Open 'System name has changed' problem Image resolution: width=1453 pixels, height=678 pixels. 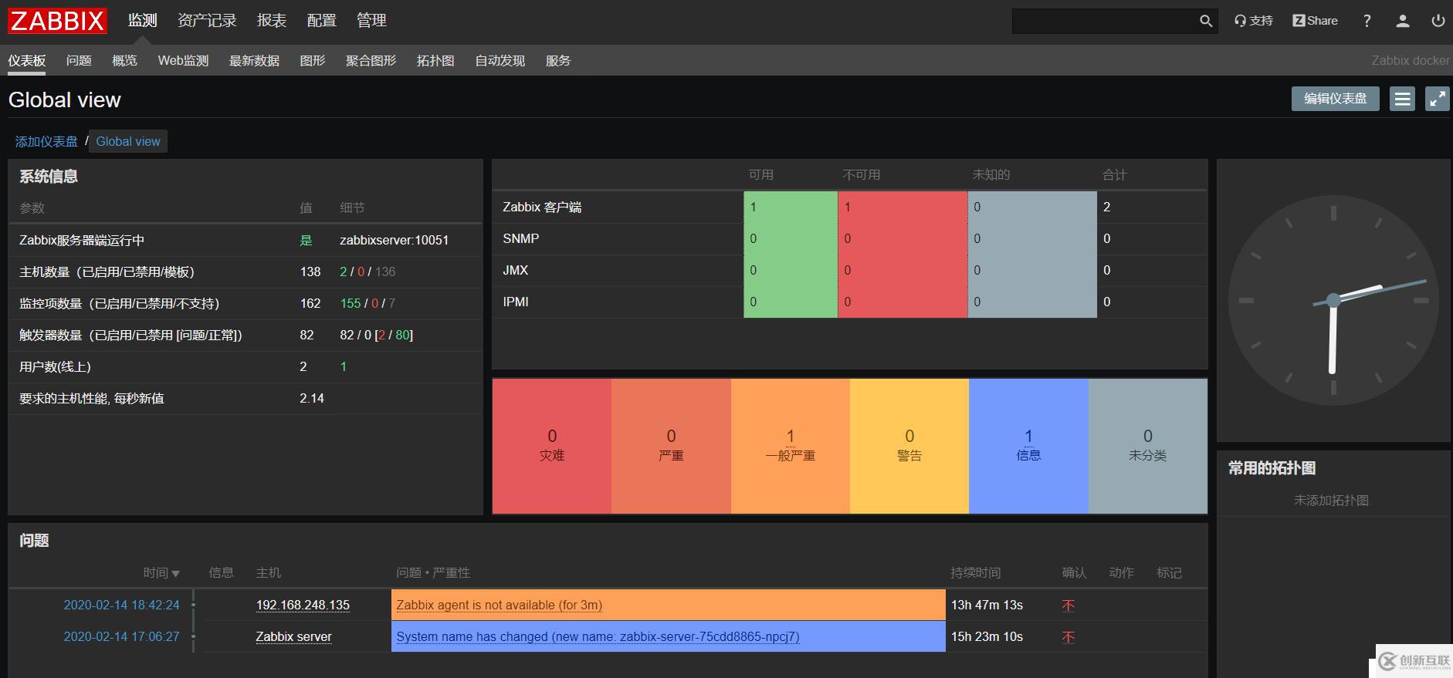click(x=598, y=637)
